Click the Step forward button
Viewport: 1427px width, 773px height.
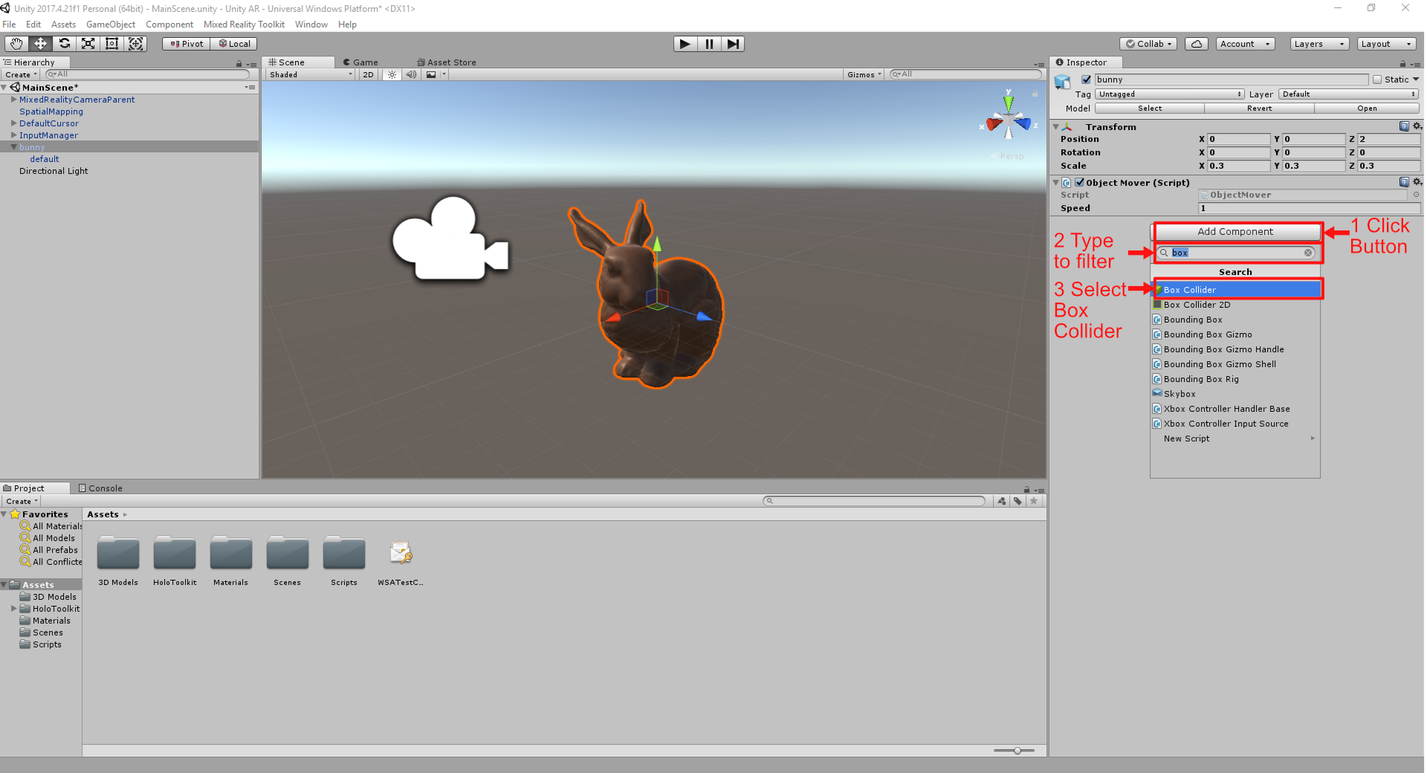click(x=733, y=44)
